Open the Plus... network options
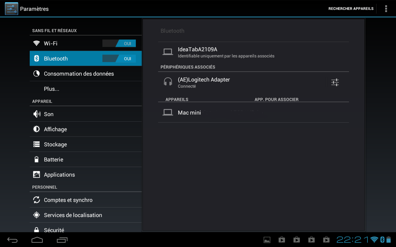Viewport: 396px width, 247px height. [x=86, y=89]
